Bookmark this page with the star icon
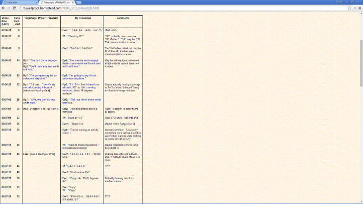 [349, 8]
